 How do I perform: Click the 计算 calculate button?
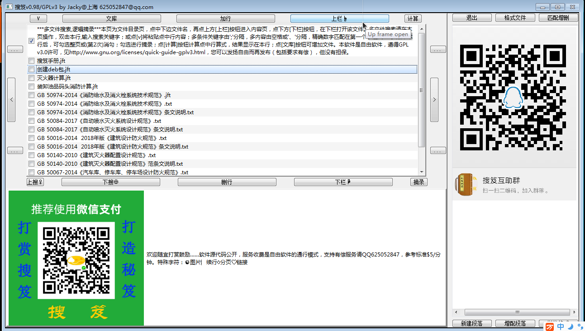click(x=413, y=19)
